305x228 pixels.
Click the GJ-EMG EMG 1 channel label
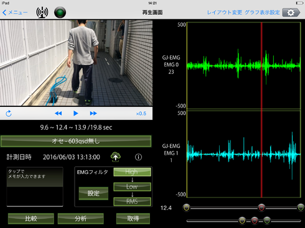point(171,153)
